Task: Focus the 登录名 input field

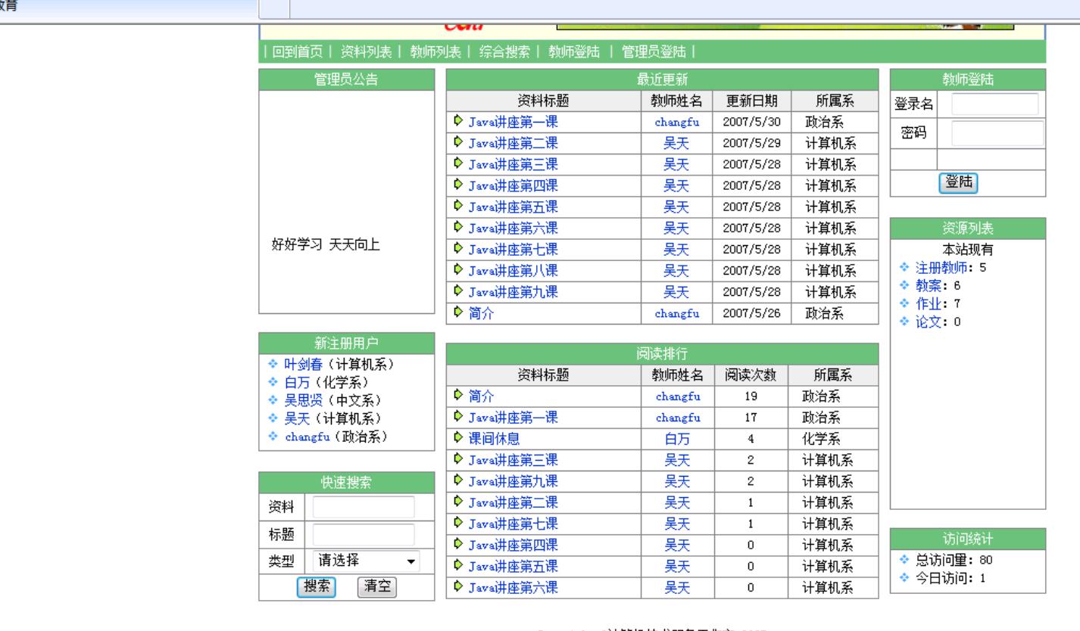Action: [995, 104]
